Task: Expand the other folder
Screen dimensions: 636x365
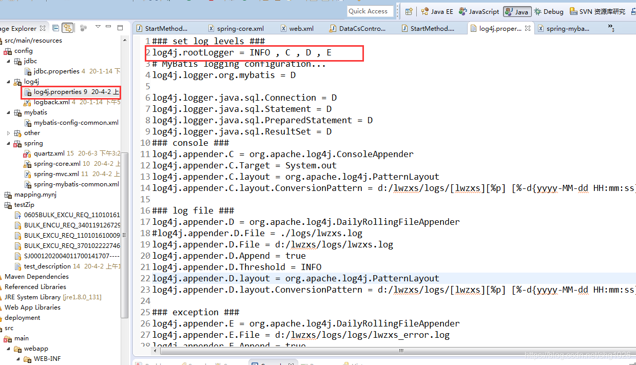Action: (x=8, y=133)
